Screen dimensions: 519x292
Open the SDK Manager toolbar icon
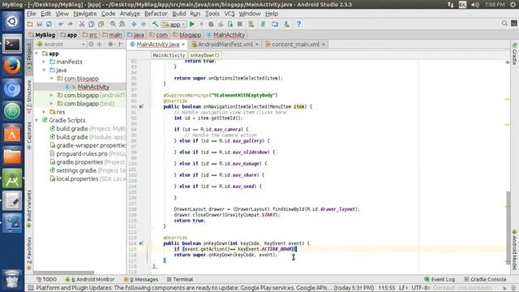coord(286,24)
